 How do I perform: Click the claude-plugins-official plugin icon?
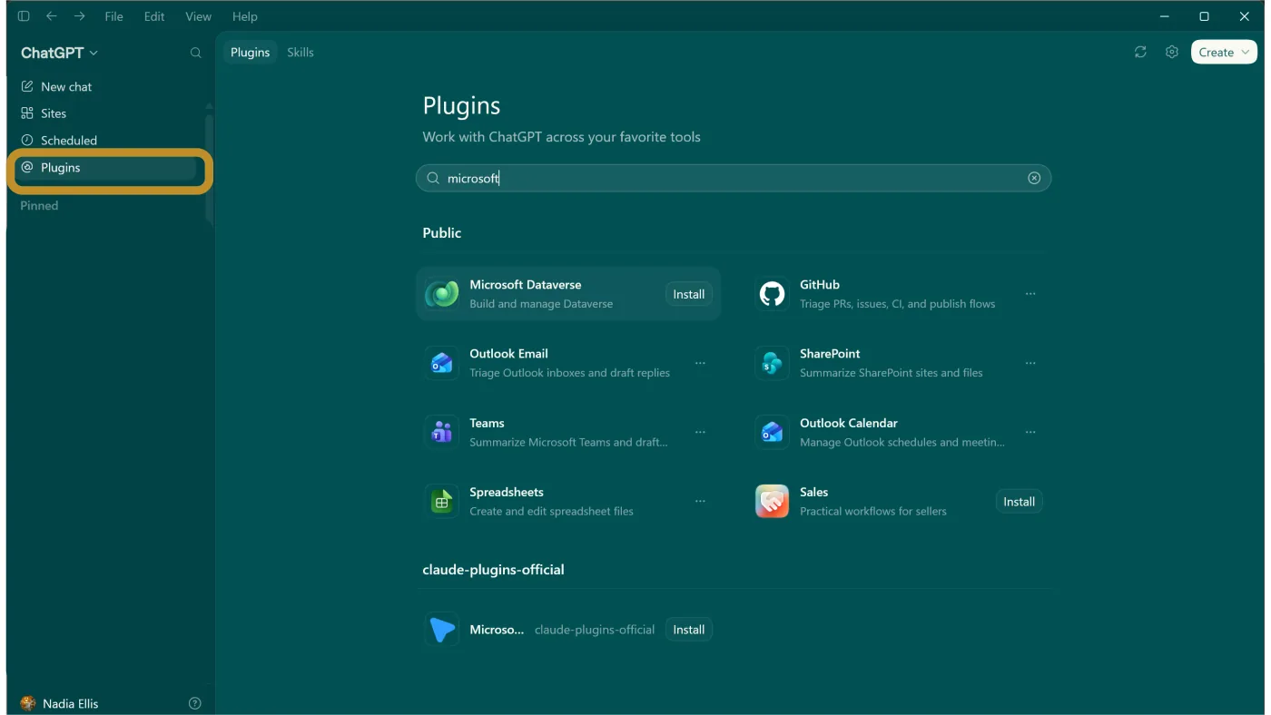442,630
